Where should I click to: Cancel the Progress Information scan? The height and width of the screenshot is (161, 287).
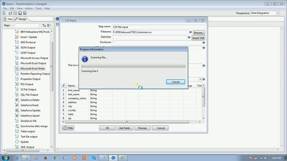[x=175, y=82]
